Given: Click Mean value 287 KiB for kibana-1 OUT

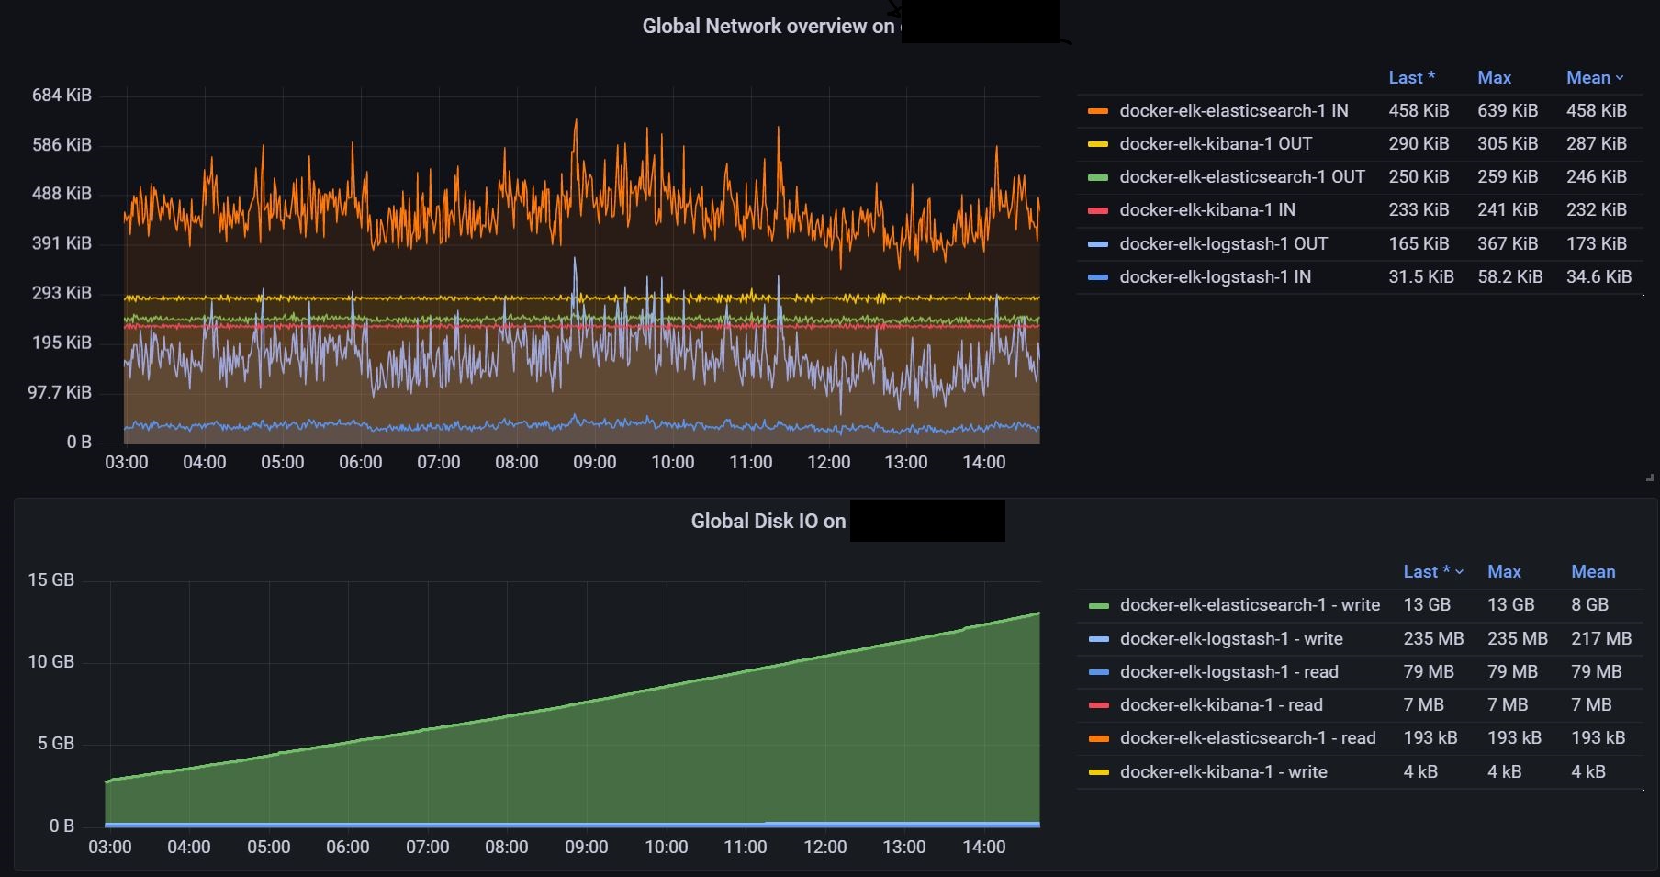Looking at the screenshot, I should pos(1597,144).
